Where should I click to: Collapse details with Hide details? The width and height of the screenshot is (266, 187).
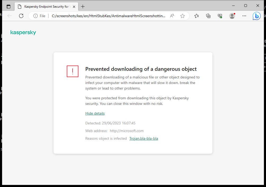coord(95,113)
